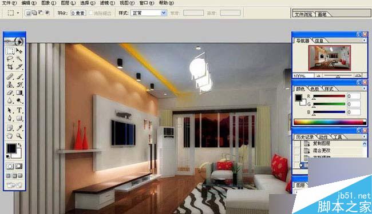Open the 文件 (File) menu
The width and height of the screenshot is (372, 214).
coord(9,3)
